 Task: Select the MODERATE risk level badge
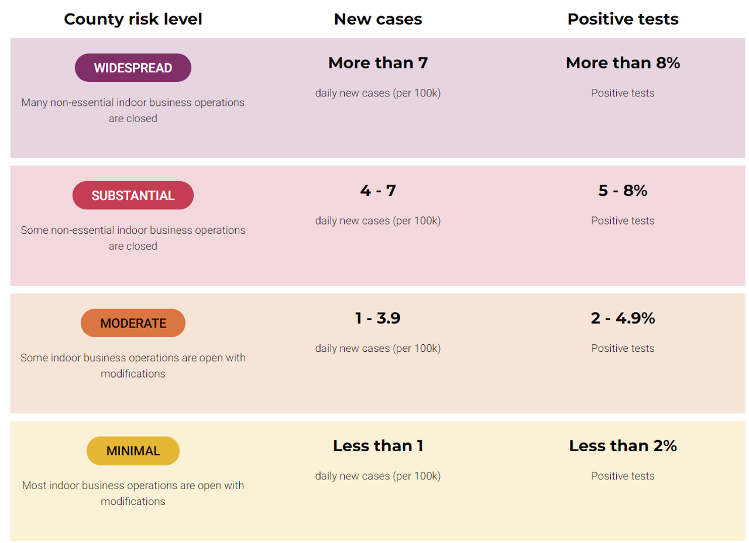click(x=133, y=323)
